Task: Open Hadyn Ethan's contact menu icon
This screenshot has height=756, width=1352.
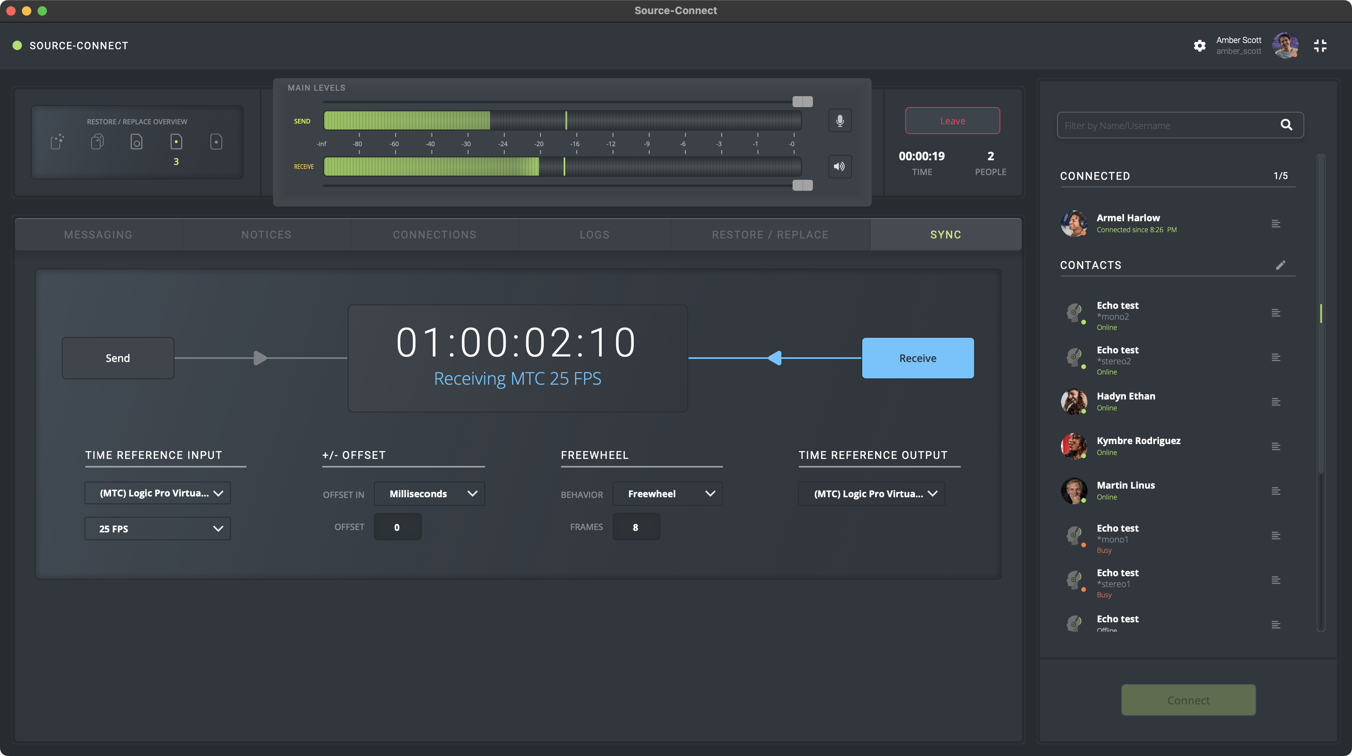Action: (x=1276, y=402)
